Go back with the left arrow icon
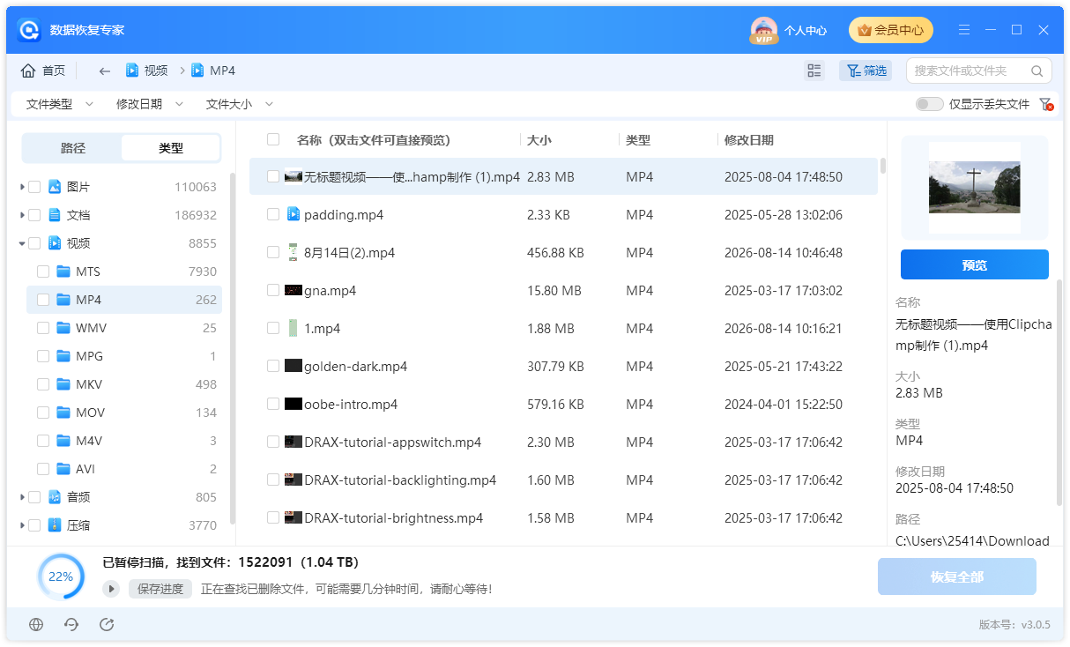Viewport: 1070px width, 647px height. click(105, 71)
